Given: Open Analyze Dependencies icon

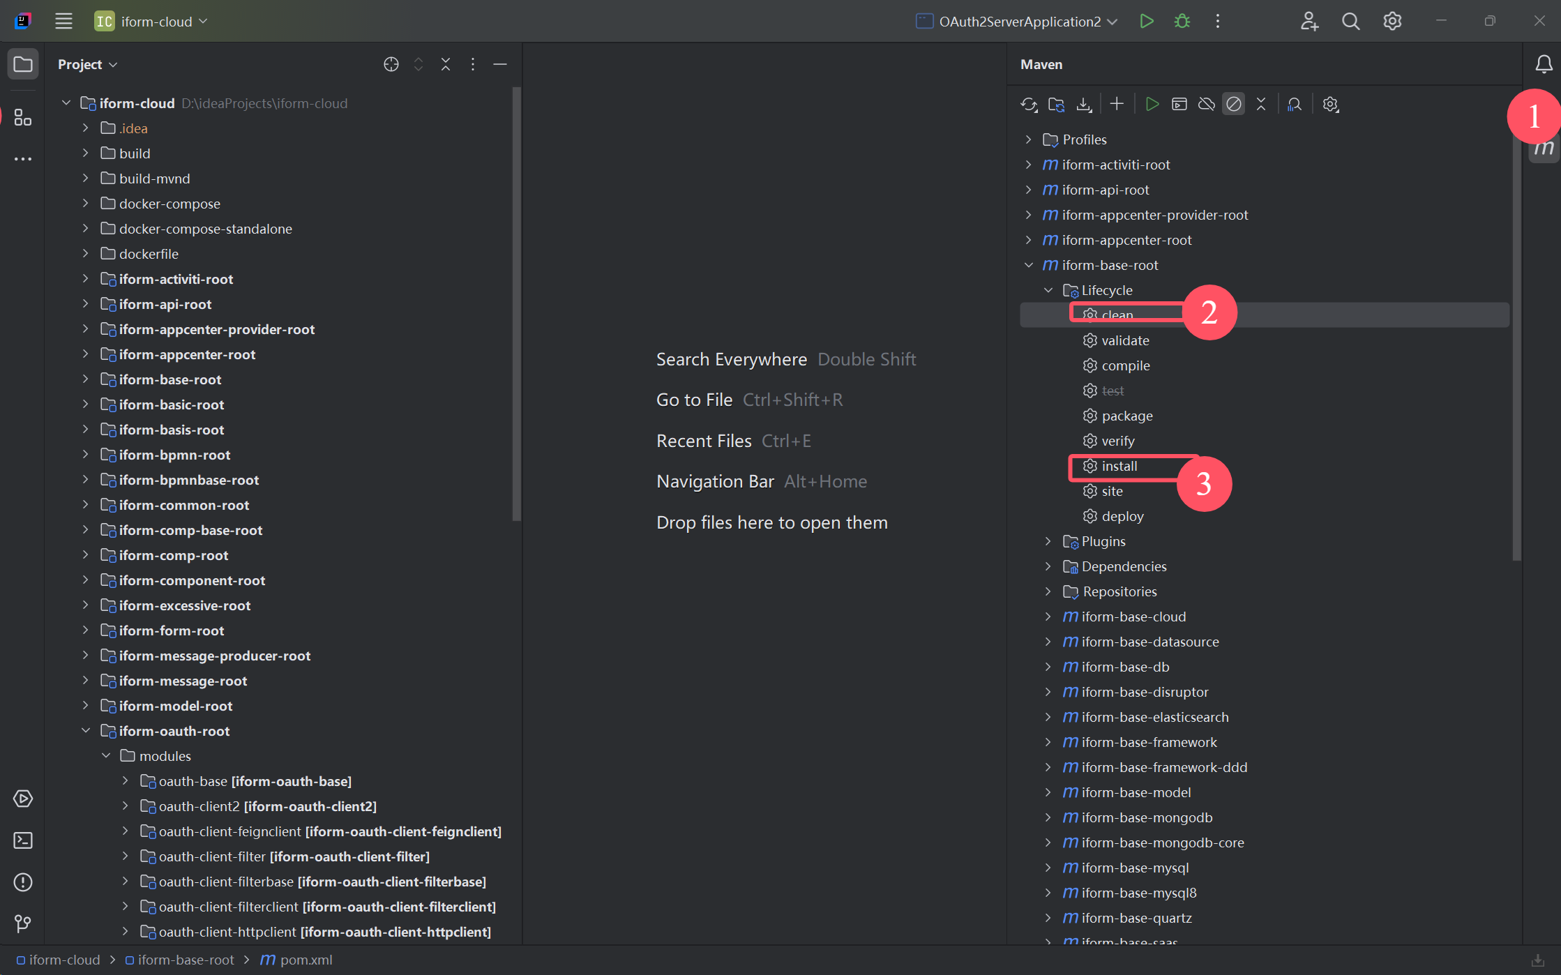Looking at the screenshot, I should pos(1295,105).
